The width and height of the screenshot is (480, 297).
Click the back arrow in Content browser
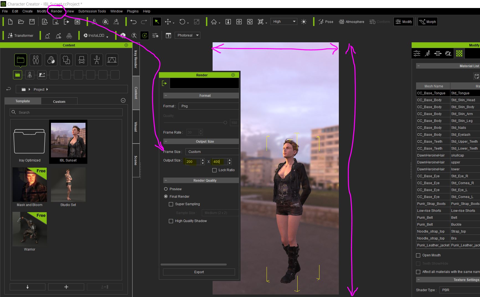[9, 89]
